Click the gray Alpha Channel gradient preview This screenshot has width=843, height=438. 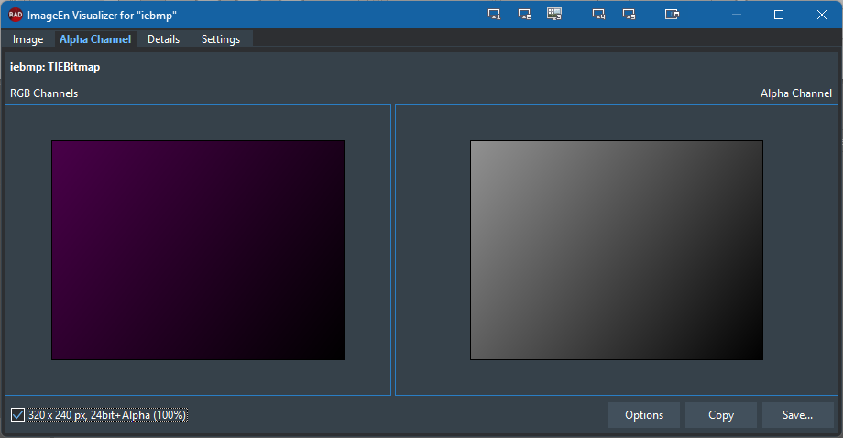pos(617,250)
